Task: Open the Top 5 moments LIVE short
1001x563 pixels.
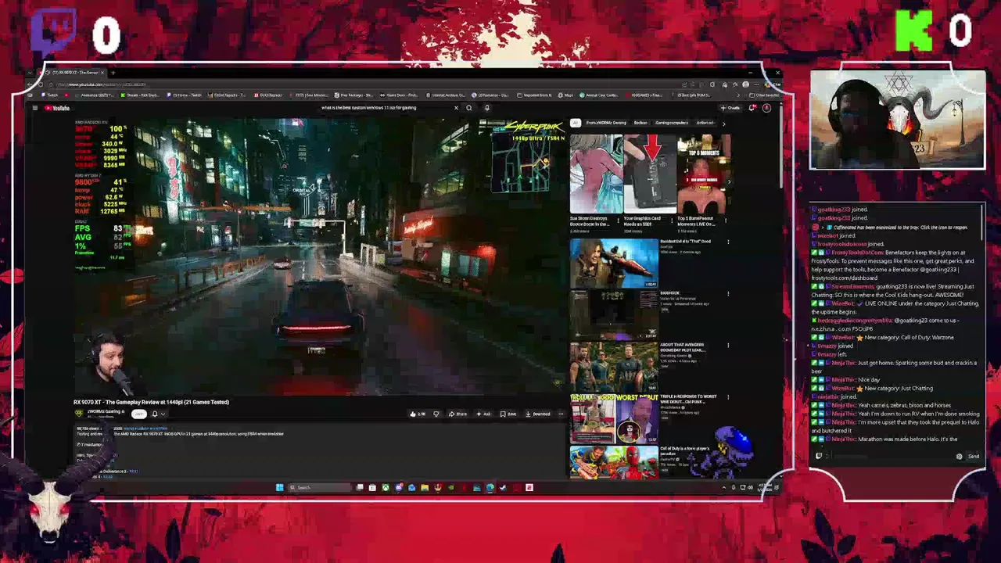Action: (704, 174)
